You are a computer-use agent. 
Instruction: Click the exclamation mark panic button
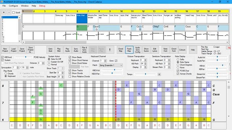(x=110, y=50)
